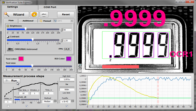Toggle the checkbox under Threshold

click(27, 106)
